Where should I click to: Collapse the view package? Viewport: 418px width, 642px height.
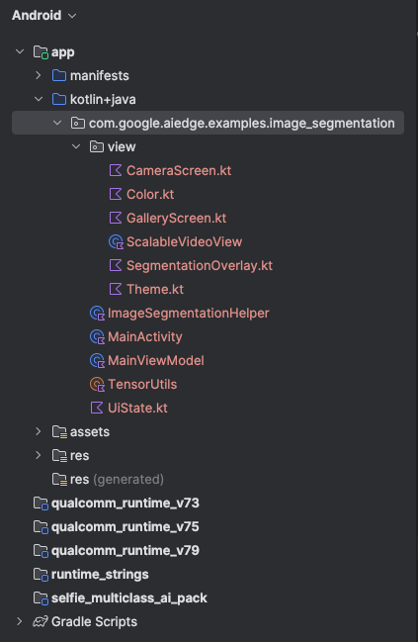click(76, 146)
